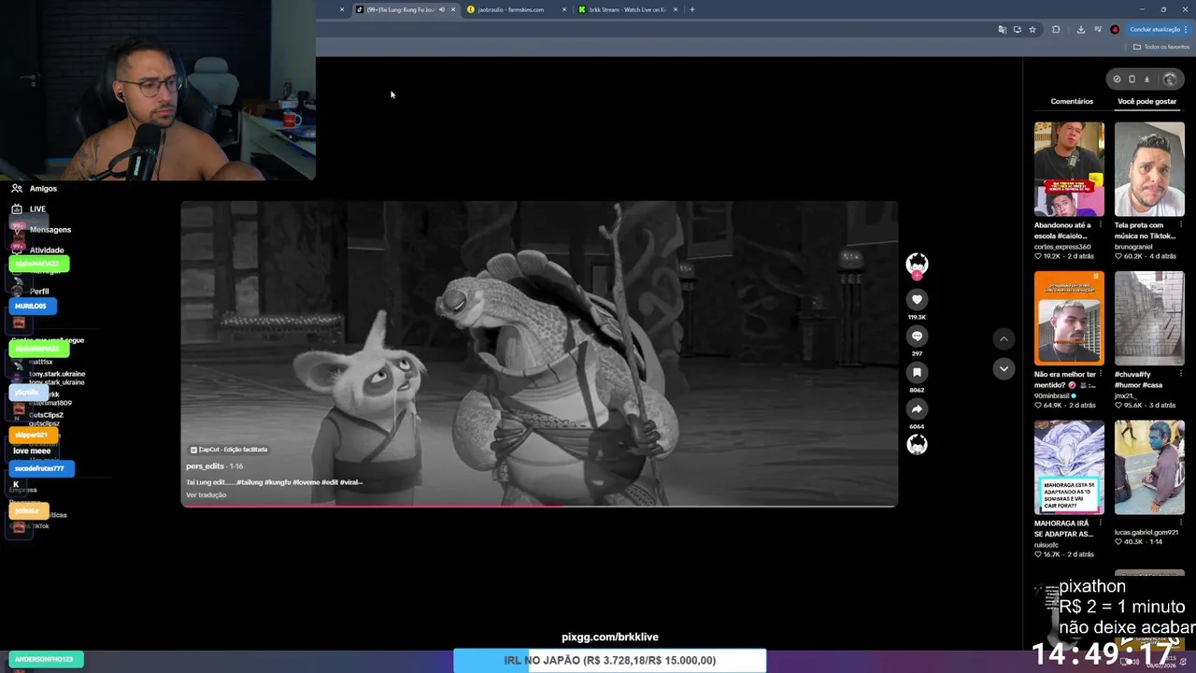Open the video comments bubble icon

click(917, 336)
